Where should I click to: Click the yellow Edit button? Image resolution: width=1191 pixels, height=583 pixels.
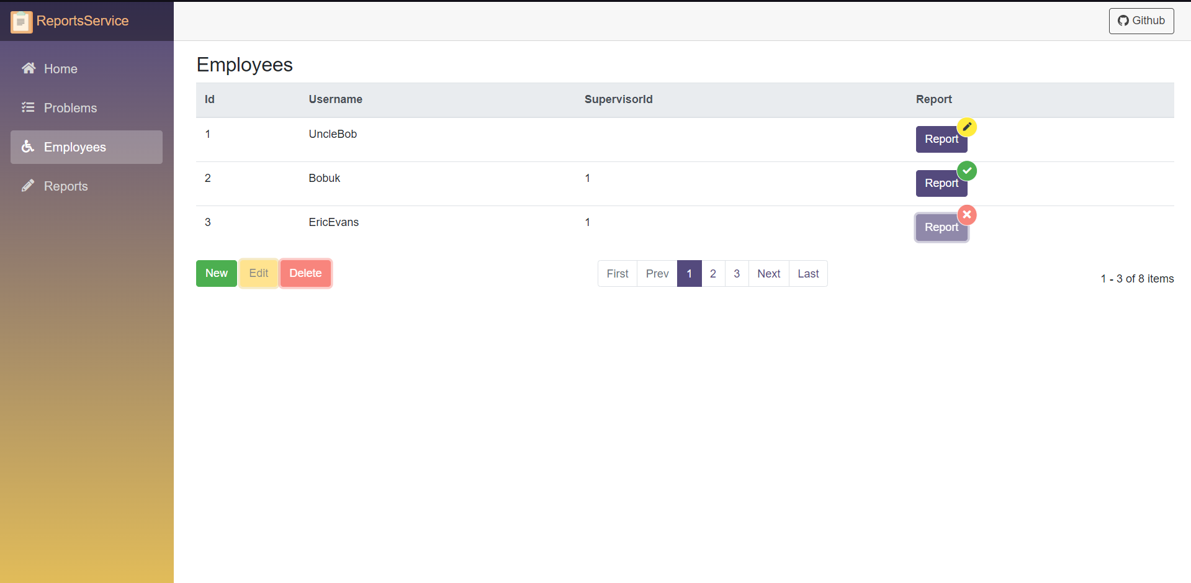[x=259, y=273]
